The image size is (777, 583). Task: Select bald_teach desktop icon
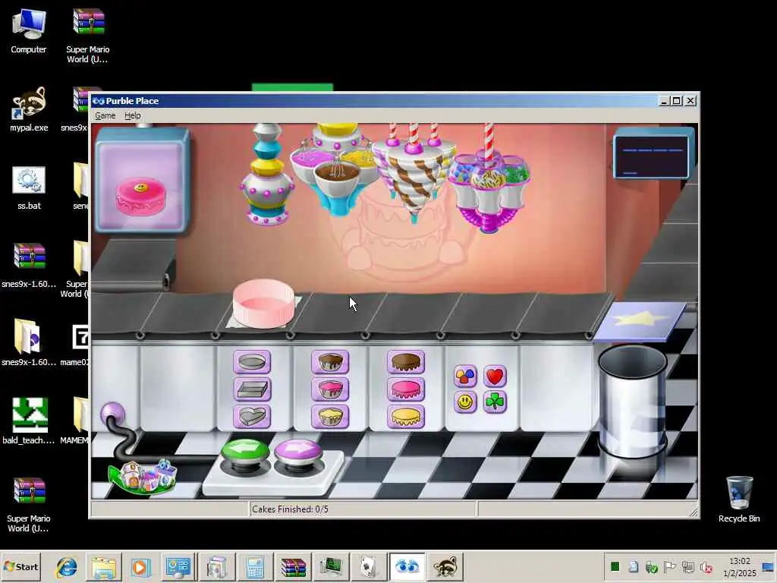tap(29, 421)
